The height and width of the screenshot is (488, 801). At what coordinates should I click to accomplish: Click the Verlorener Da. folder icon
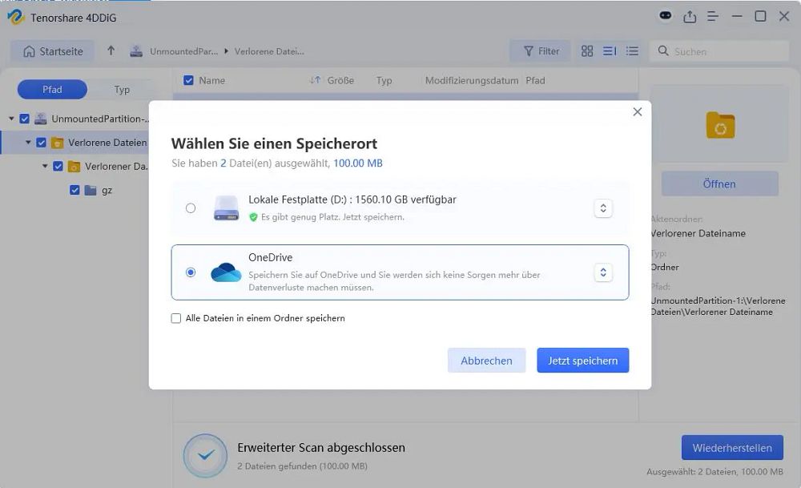tap(74, 166)
